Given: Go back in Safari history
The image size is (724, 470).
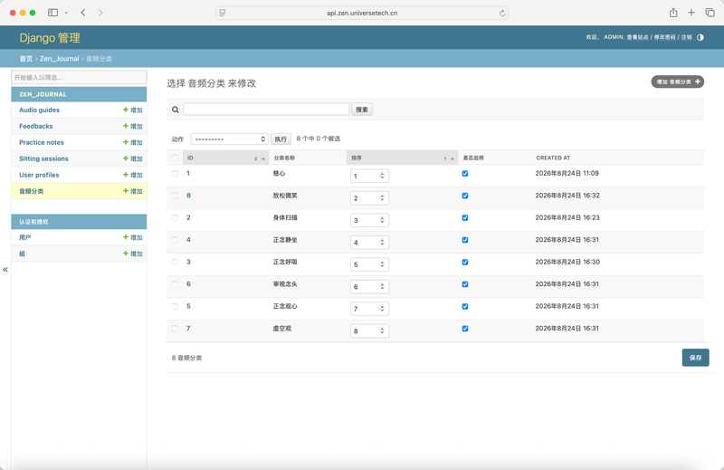Looking at the screenshot, I should point(83,13).
